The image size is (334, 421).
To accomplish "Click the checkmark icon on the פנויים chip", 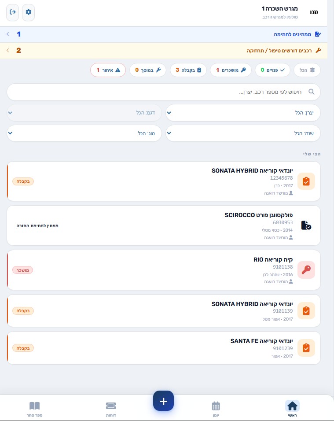I will (x=283, y=70).
